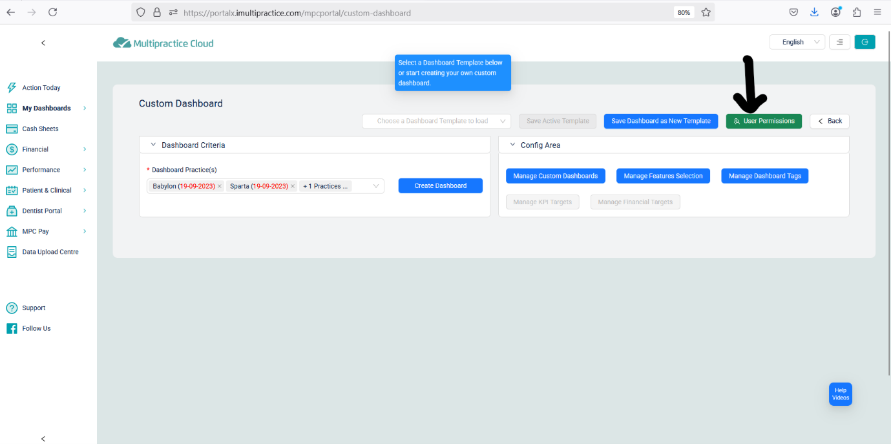Collapse the Dashboard Criteria panel
The width and height of the screenshot is (891, 444).
153,145
